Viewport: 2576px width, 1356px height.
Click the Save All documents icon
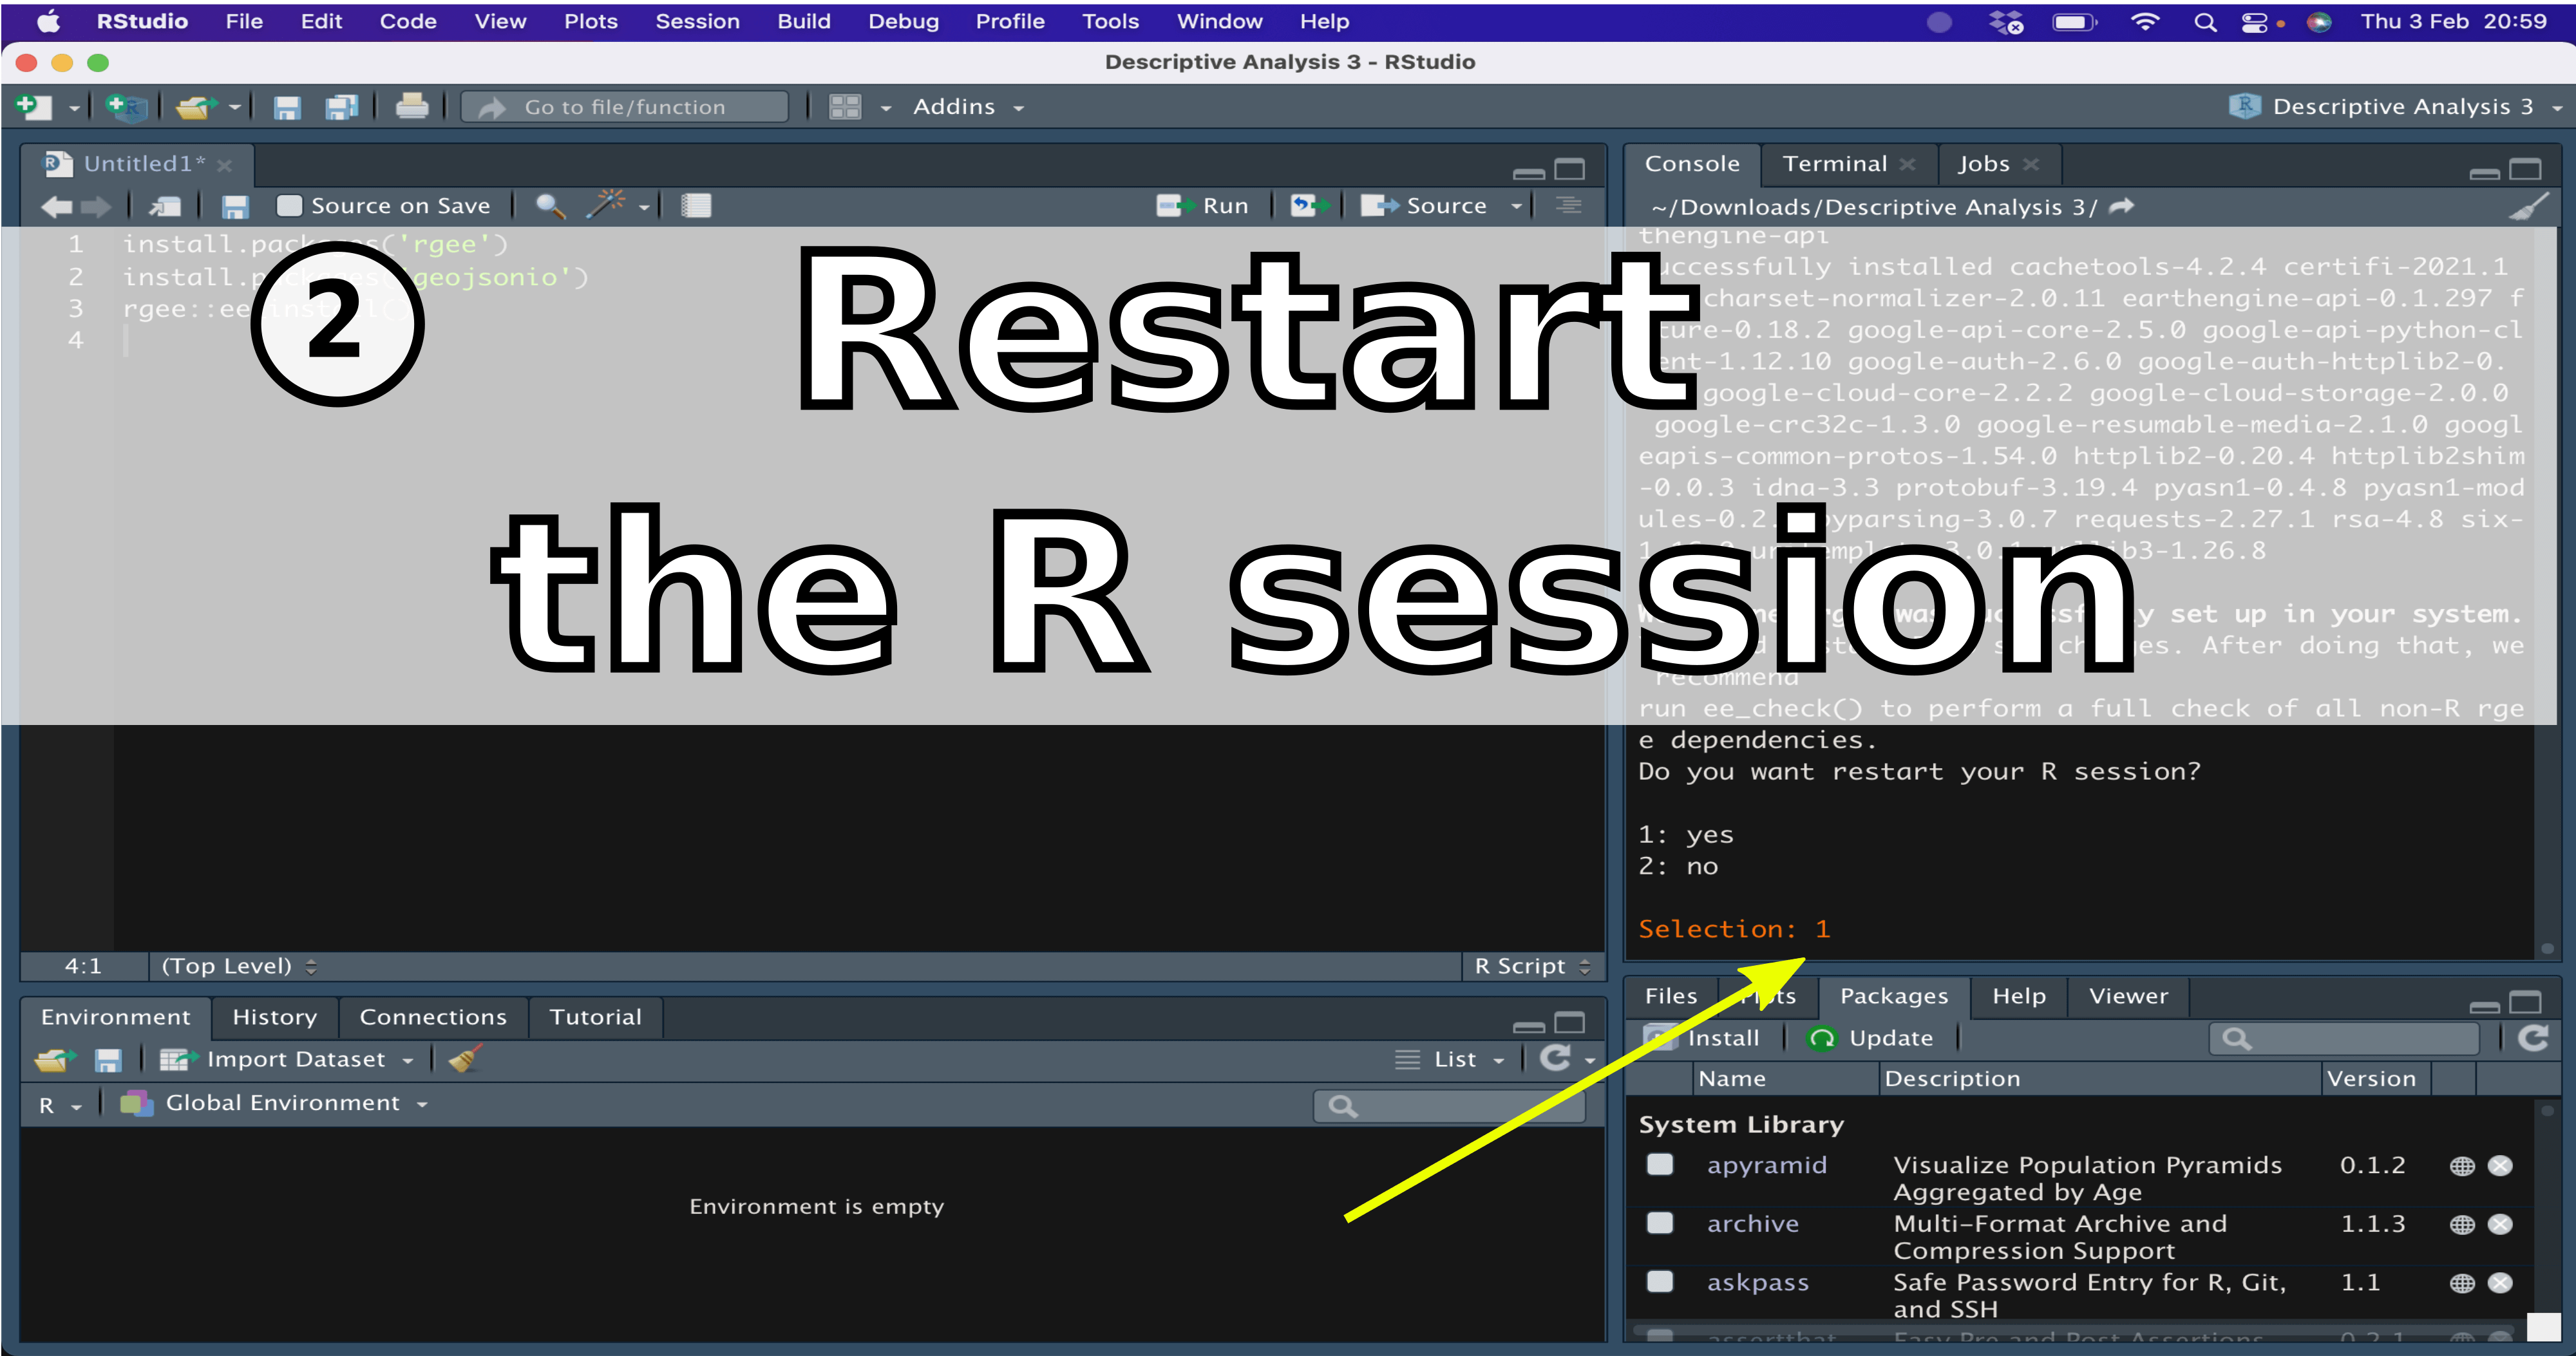(342, 107)
